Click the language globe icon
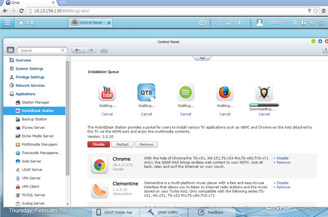Screen dimensions: 328x217 pyautogui.click(x=312, y=22)
